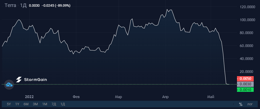260x109 pixels.
Task: Click the 120.0000 price axis label
Action: point(247,7)
